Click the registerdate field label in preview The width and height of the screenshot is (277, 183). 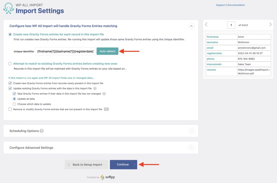(x=214, y=53)
